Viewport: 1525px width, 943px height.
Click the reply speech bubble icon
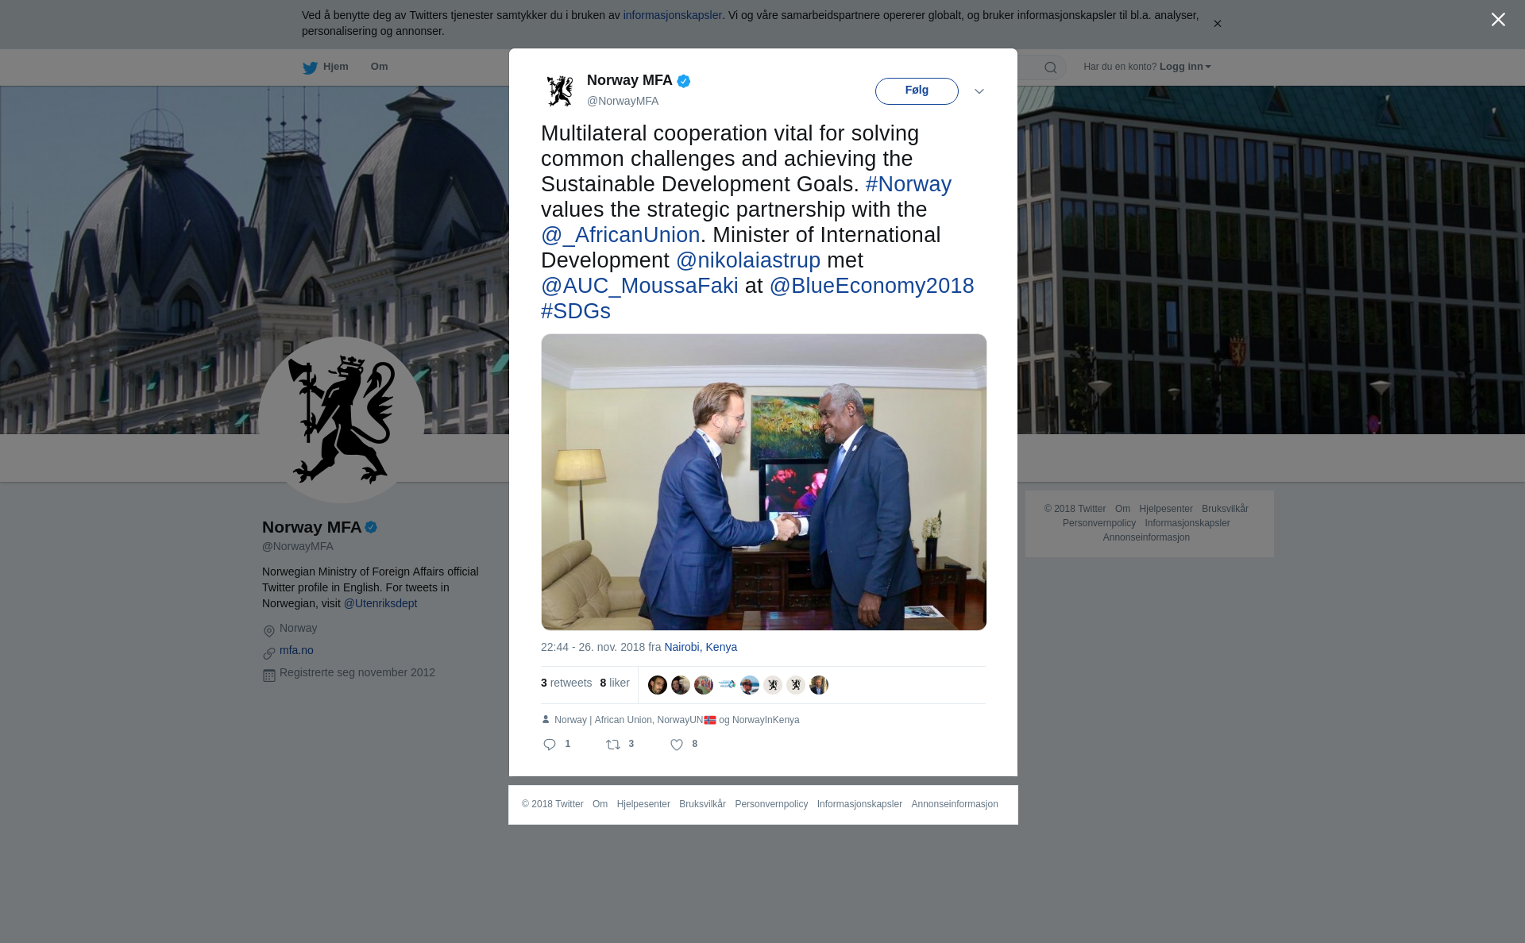point(550,745)
